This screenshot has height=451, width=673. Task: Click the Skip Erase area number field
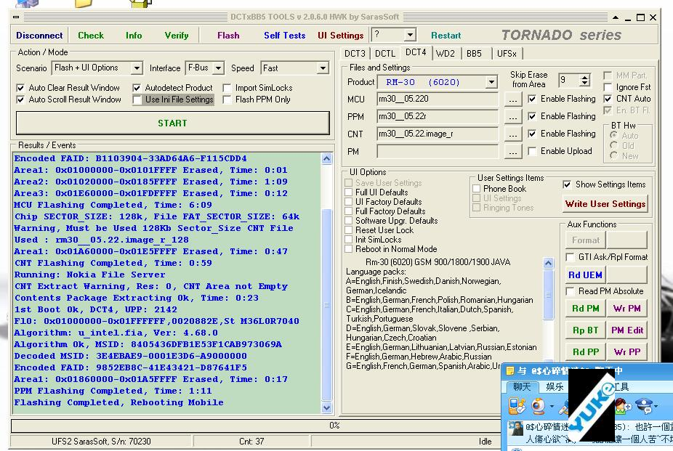(x=569, y=80)
